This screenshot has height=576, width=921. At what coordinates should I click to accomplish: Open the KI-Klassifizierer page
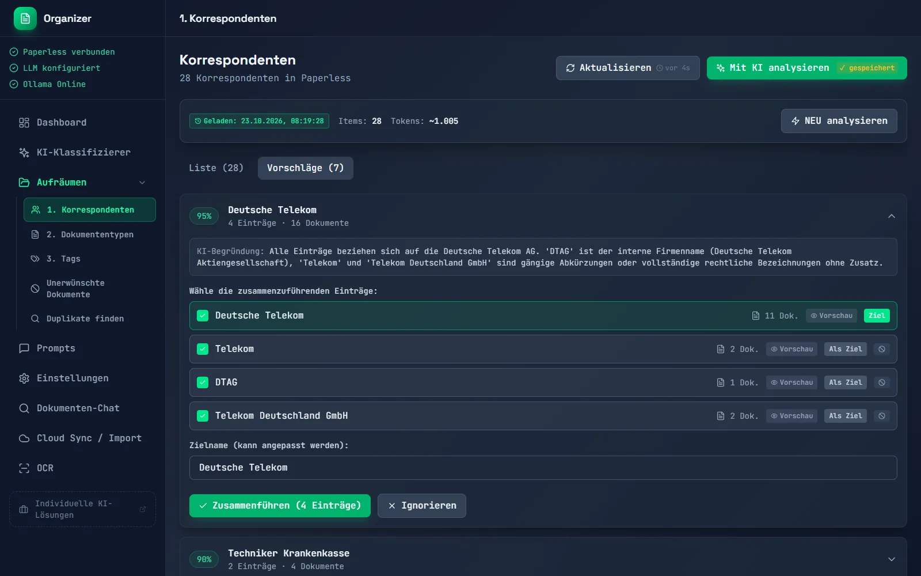point(82,152)
